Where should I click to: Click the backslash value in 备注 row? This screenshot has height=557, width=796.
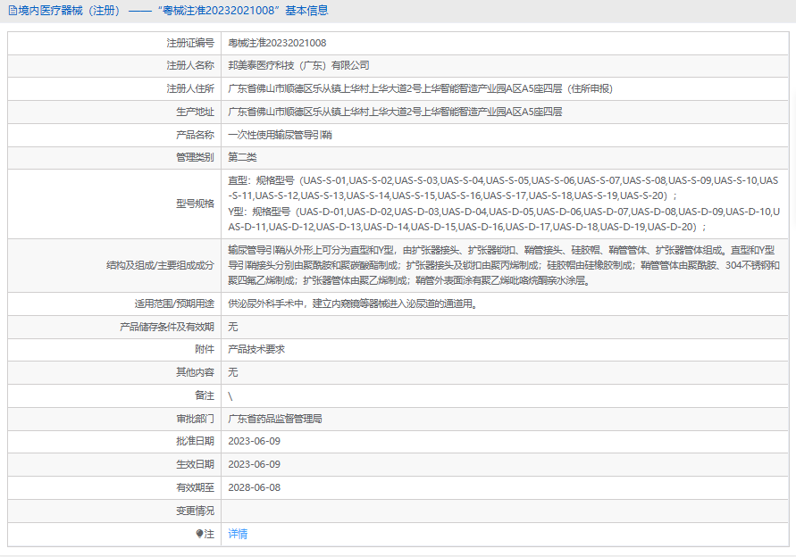pyautogui.click(x=230, y=396)
